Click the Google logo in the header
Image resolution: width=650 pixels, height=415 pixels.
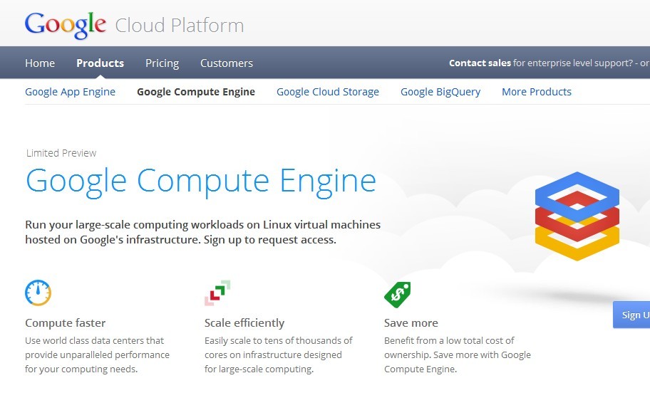[x=66, y=25]
